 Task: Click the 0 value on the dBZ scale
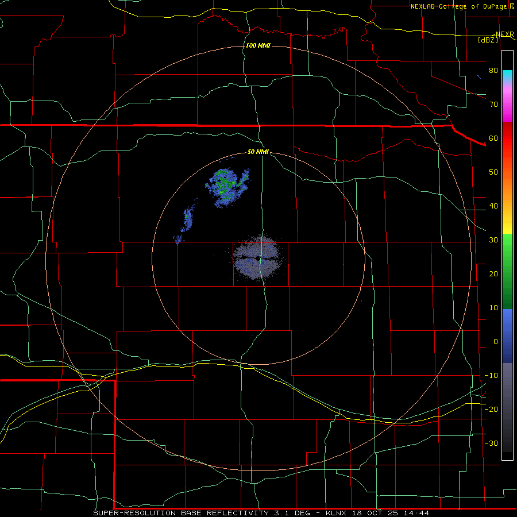click(496, 342)
